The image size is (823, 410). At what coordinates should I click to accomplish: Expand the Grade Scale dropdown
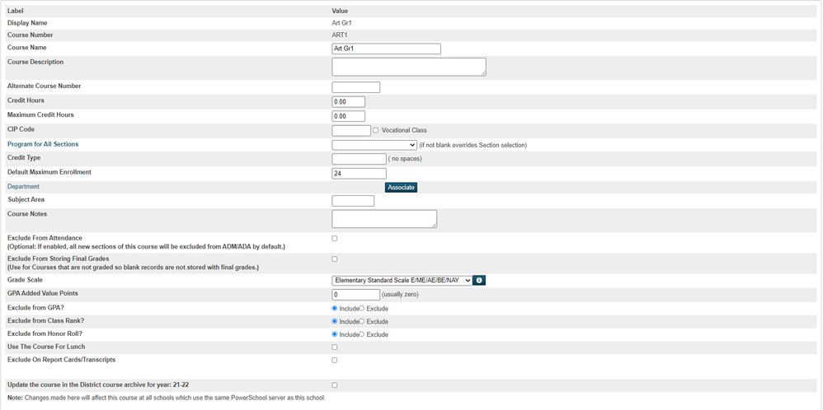(402, 281)
